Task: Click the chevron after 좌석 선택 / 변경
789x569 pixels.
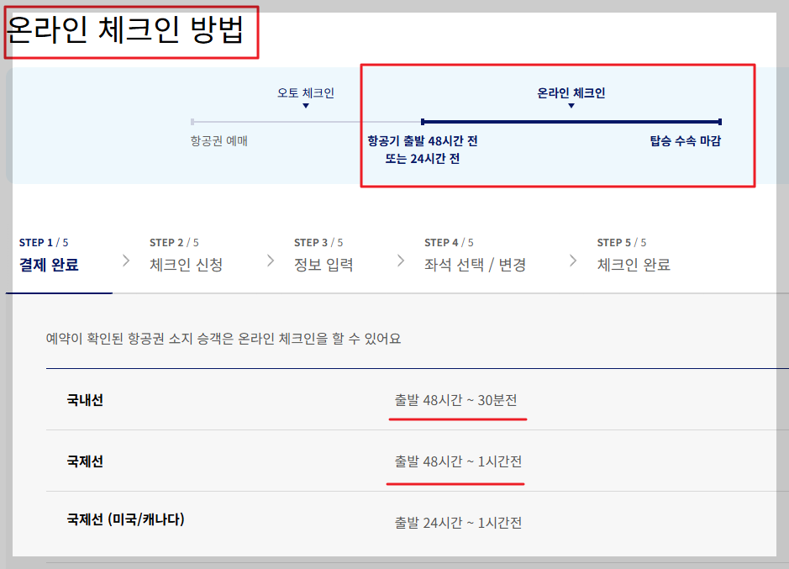Action: click(x=572, y=261)
